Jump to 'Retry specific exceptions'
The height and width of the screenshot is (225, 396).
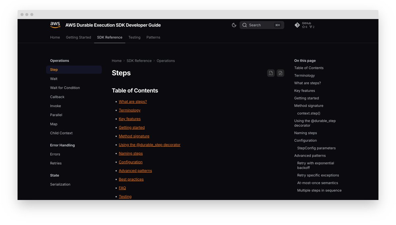318,175
